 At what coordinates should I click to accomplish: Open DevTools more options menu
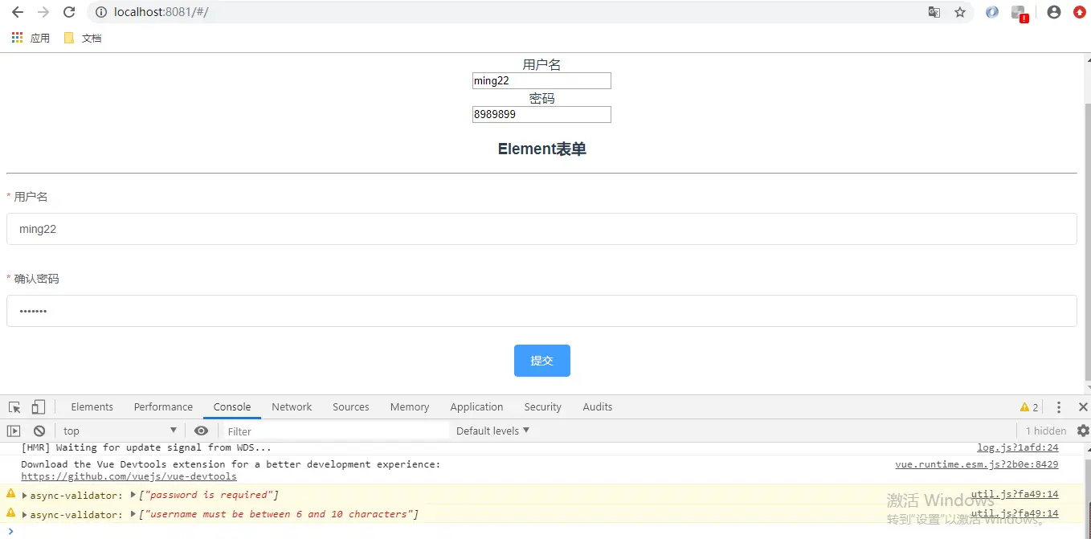click(x=1059, y=407)
